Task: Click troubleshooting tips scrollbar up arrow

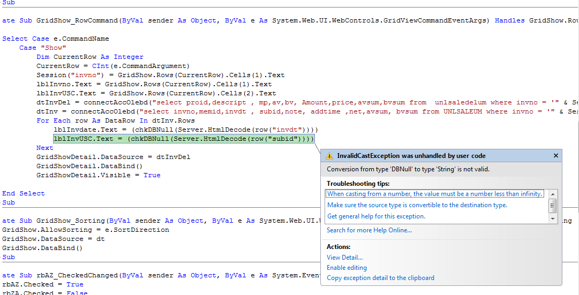Action: tap(553, 194)
